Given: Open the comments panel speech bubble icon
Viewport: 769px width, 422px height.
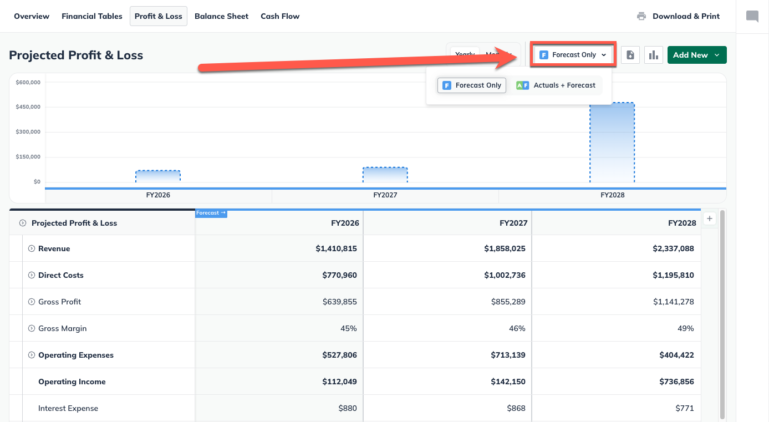Looking at the screenshot, I should pos(752,16).
